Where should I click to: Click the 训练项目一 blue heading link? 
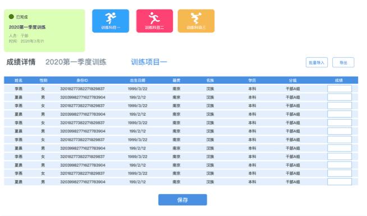pos(149,62)
